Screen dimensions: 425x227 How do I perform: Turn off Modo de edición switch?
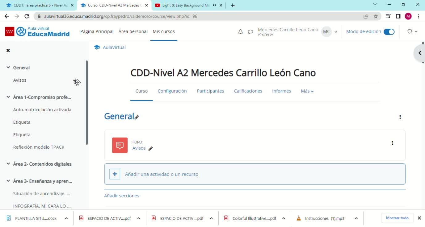(x=389, y=31)
